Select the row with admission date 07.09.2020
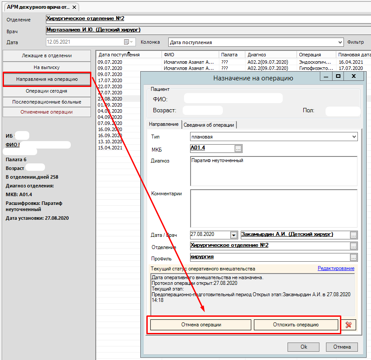This screenshot has height=360, width=371. tap(110, 123)
